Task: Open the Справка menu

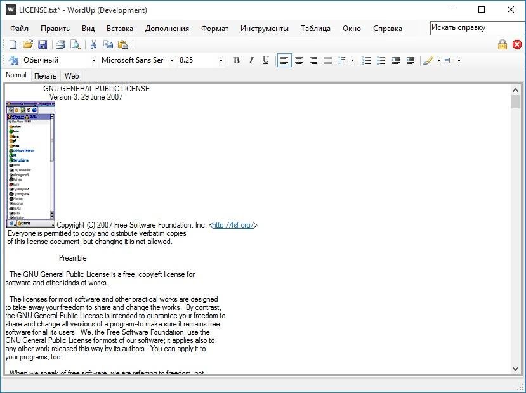Action: pos(388,29)
